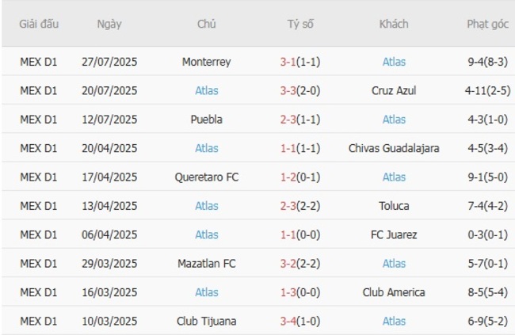Viewport: 515px width, 335px height.
Task: Click the "Tỷ số" column header
Action: pyautogui.click(x=299, y=24)
